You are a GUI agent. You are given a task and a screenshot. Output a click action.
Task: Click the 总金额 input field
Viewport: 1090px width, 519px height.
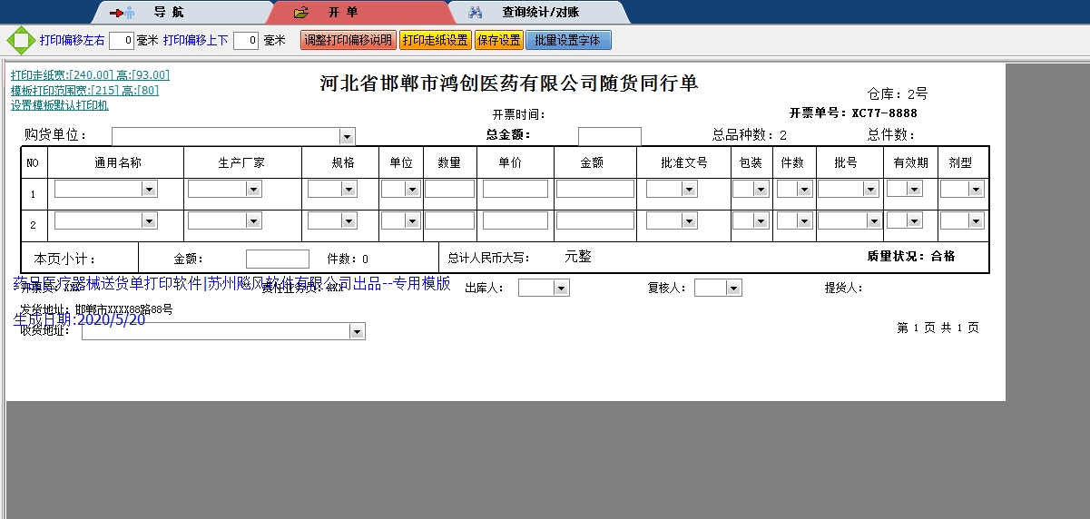click(x=609, y=136)
